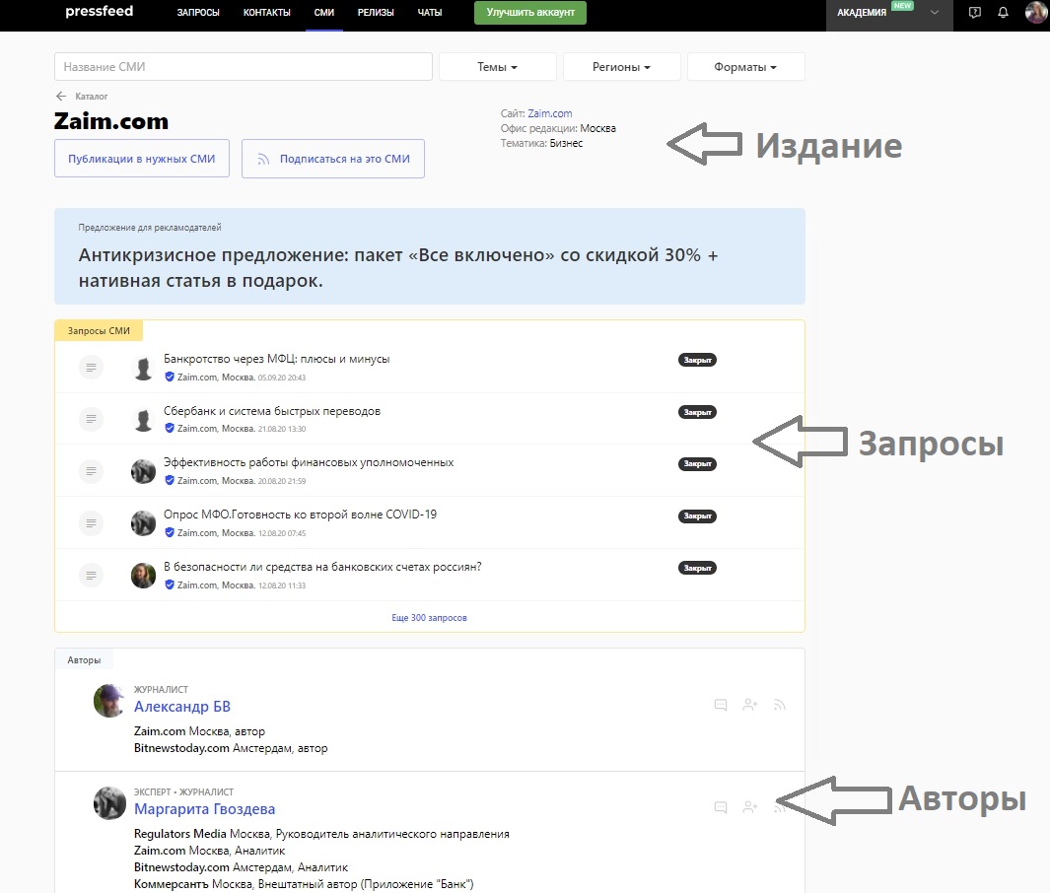
Task: Open the help question icon in header
Action: 975,13
